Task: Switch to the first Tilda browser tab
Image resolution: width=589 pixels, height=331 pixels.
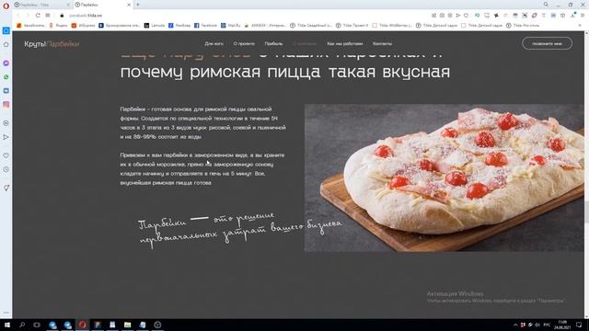Action: pyautogui.click(x=41, y=5)
